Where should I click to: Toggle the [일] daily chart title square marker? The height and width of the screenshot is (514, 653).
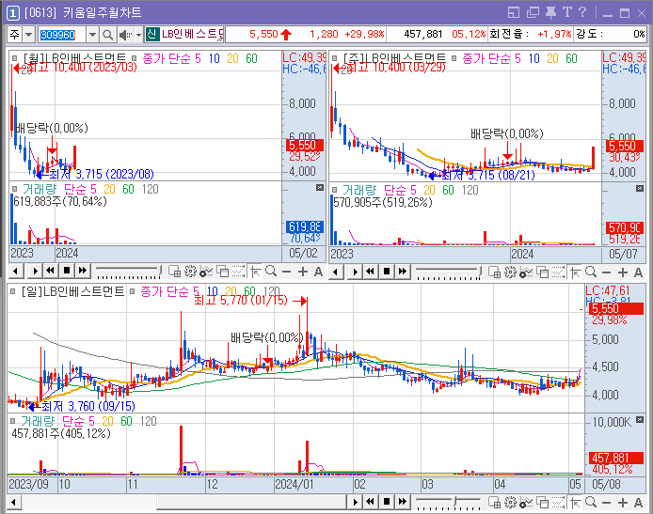pos(13,291)
